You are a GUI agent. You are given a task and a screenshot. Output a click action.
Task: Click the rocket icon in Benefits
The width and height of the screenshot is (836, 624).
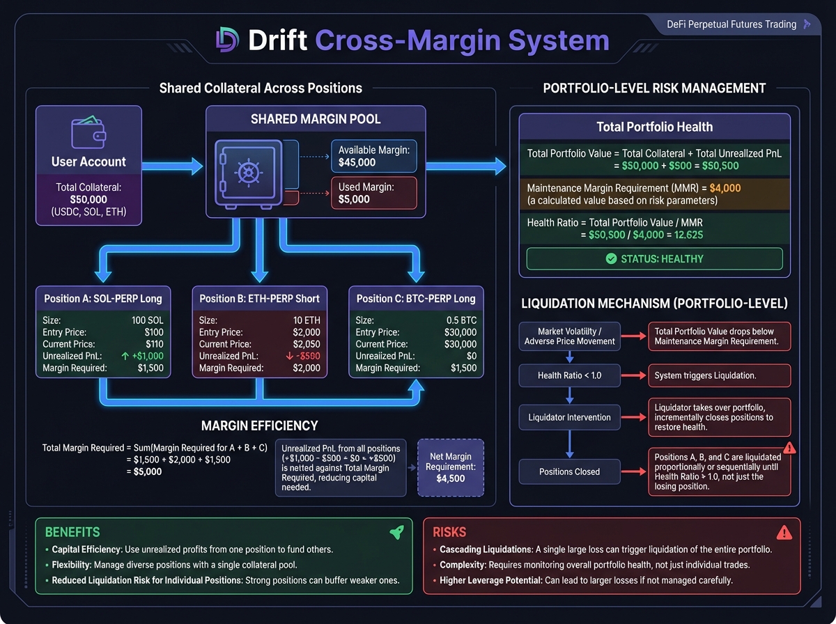pyautogui.click(x=396, y=533)
